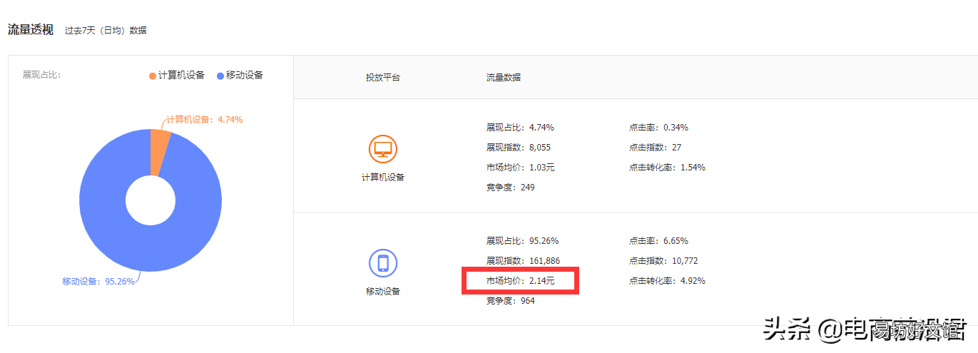This screenshot has height=353, width=978.
Task: Click 点击转化率: 1.54% value
Action: (x=667, y=168)
